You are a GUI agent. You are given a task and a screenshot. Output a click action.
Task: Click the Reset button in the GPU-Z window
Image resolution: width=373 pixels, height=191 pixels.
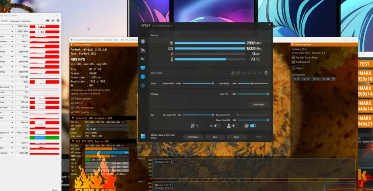[55, 190]
